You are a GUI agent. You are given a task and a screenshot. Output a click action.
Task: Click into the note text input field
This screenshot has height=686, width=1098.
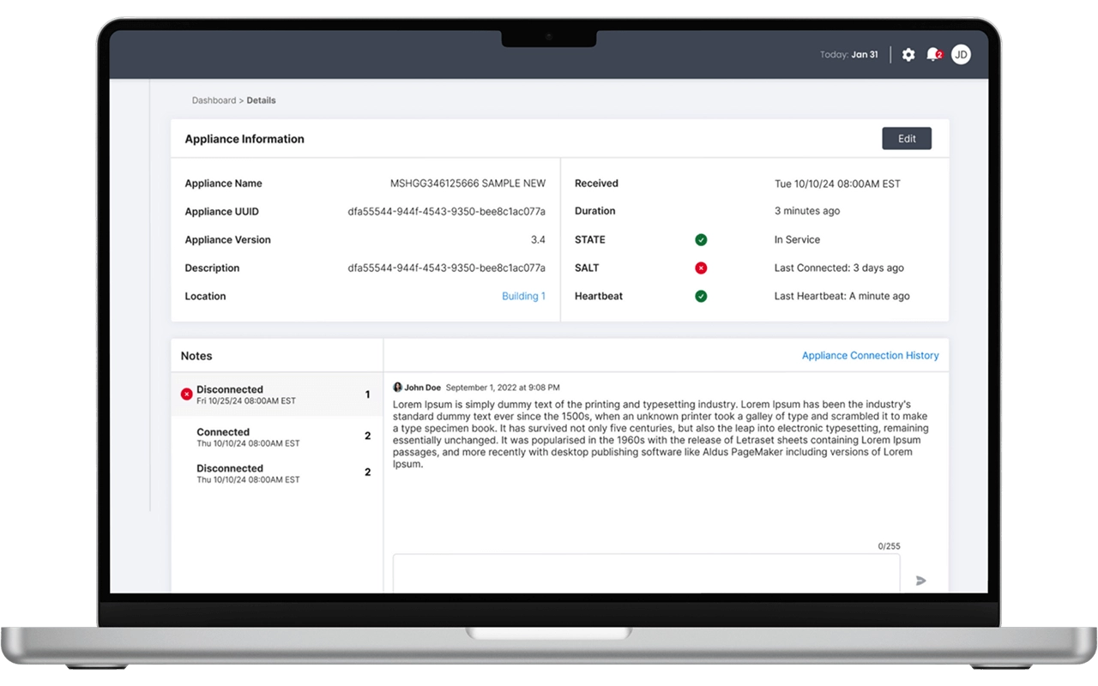click(646, 573)
